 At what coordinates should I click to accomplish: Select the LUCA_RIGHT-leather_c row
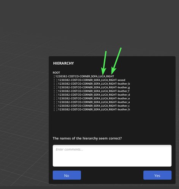pos(94,106)
